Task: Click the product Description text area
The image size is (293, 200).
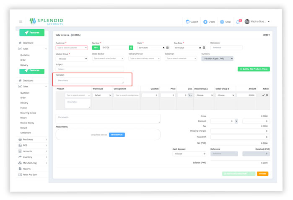Action: tap(78, 103)
